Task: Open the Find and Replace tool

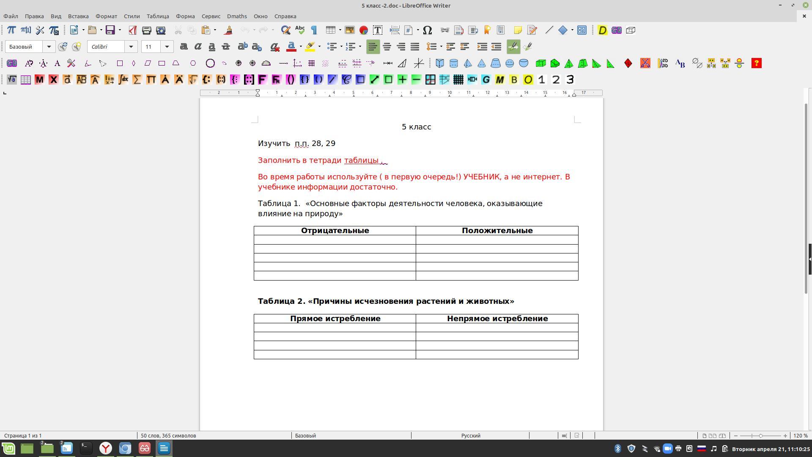Action: pyautogui.click(x=285, y=30)
